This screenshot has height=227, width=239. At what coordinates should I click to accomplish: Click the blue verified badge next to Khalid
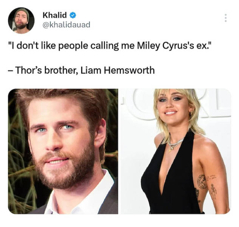click(x=73, y=15)
